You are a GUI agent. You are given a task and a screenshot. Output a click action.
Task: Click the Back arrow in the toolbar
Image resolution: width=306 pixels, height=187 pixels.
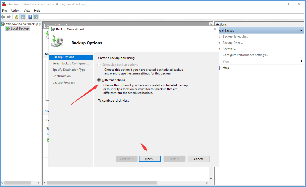(x=3, y=17)
